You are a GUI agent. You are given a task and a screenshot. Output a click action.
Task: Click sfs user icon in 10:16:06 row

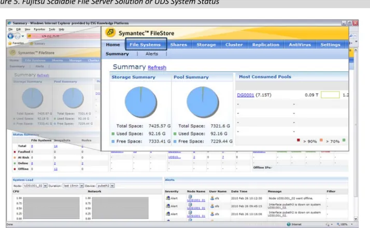(212, 214)
